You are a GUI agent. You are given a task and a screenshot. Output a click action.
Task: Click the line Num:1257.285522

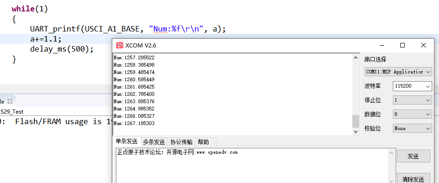click(x=134, y=58)
